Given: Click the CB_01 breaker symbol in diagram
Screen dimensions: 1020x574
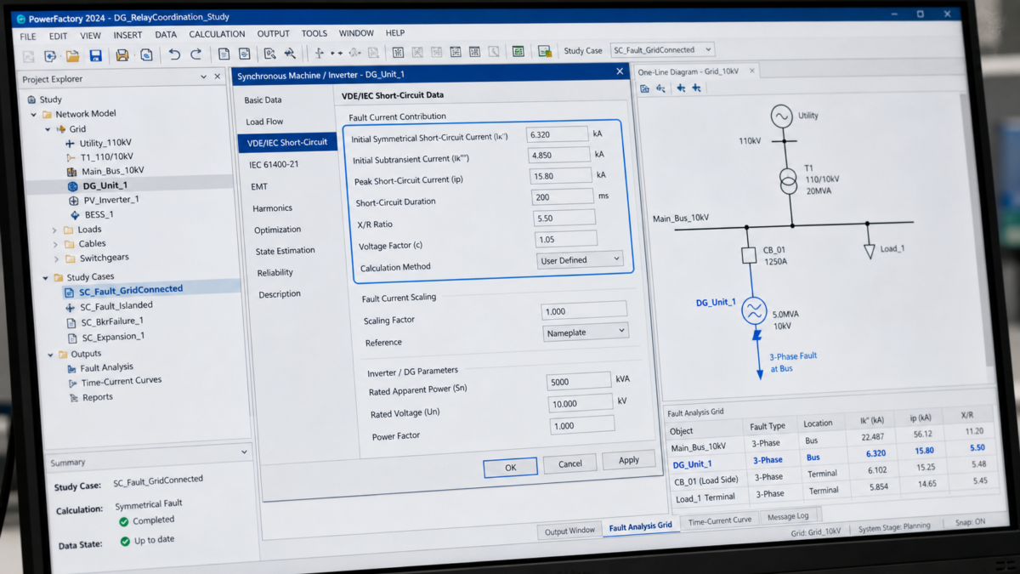Looking at the screenshot, I should coord(749,255).
